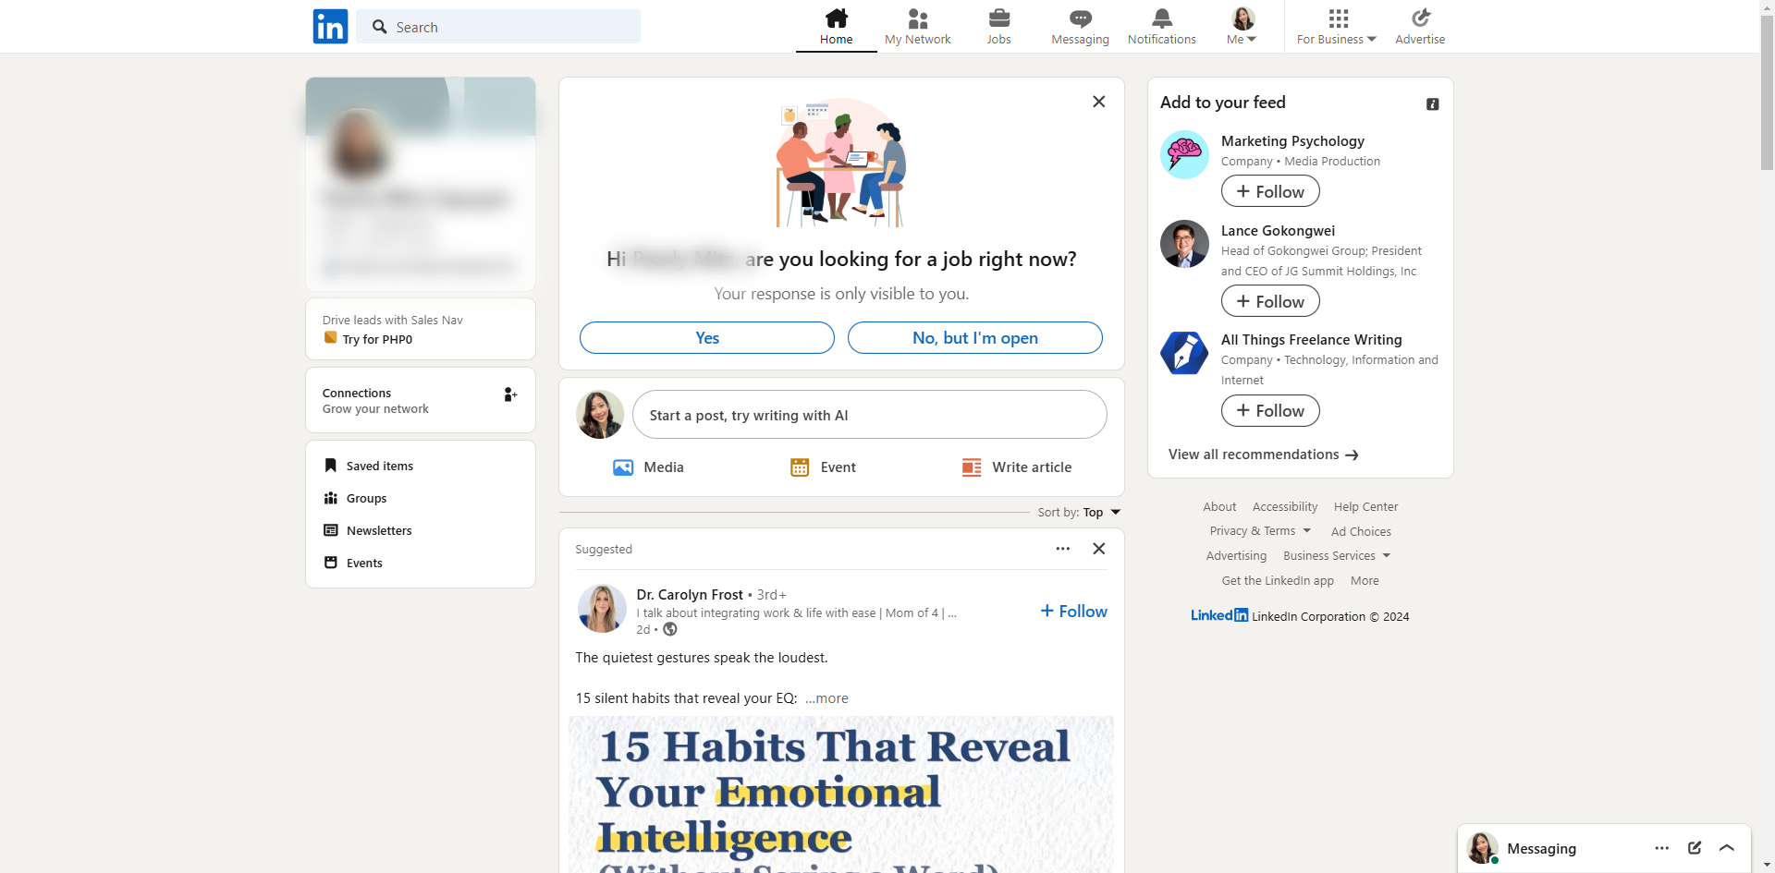Click the Advertise target icon
1775x873 pixels.
pyautogui.click(x=1420, y=18)
